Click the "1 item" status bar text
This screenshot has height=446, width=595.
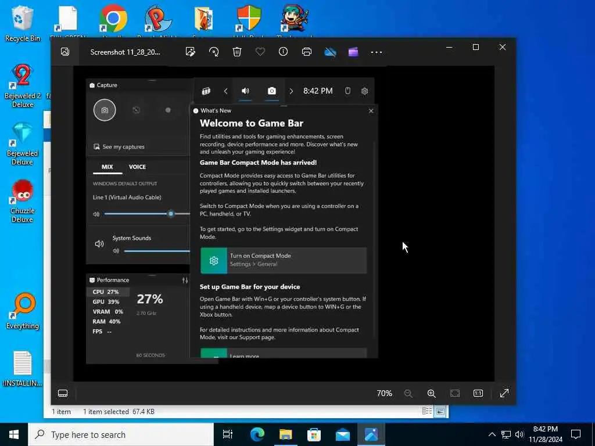click(x=62, y=412)
